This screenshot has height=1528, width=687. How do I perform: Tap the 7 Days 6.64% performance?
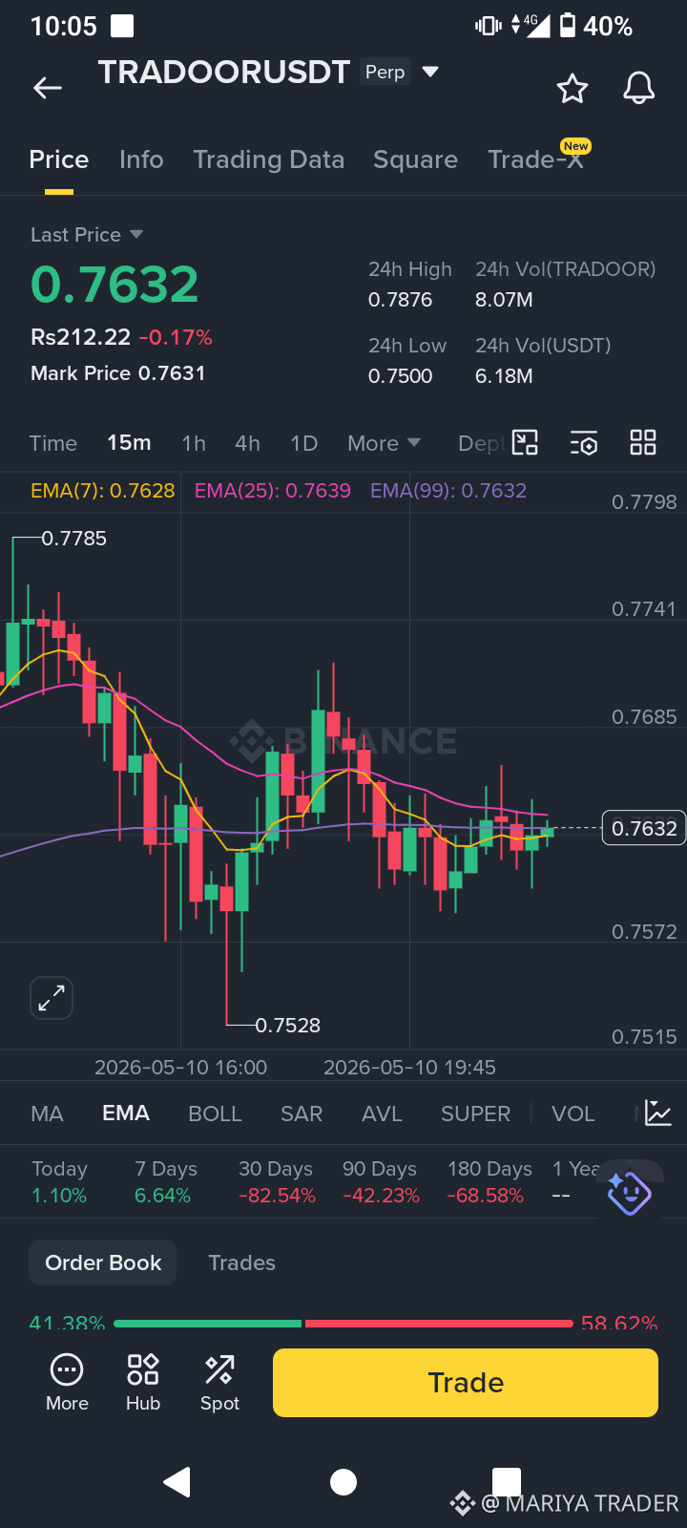[x=166, y=1182]
